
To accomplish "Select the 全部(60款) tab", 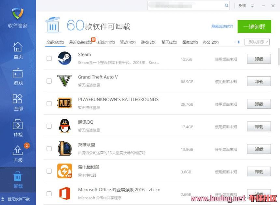I will point(55,42).
